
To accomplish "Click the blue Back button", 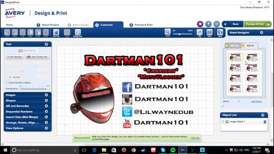I will point(232,24).
